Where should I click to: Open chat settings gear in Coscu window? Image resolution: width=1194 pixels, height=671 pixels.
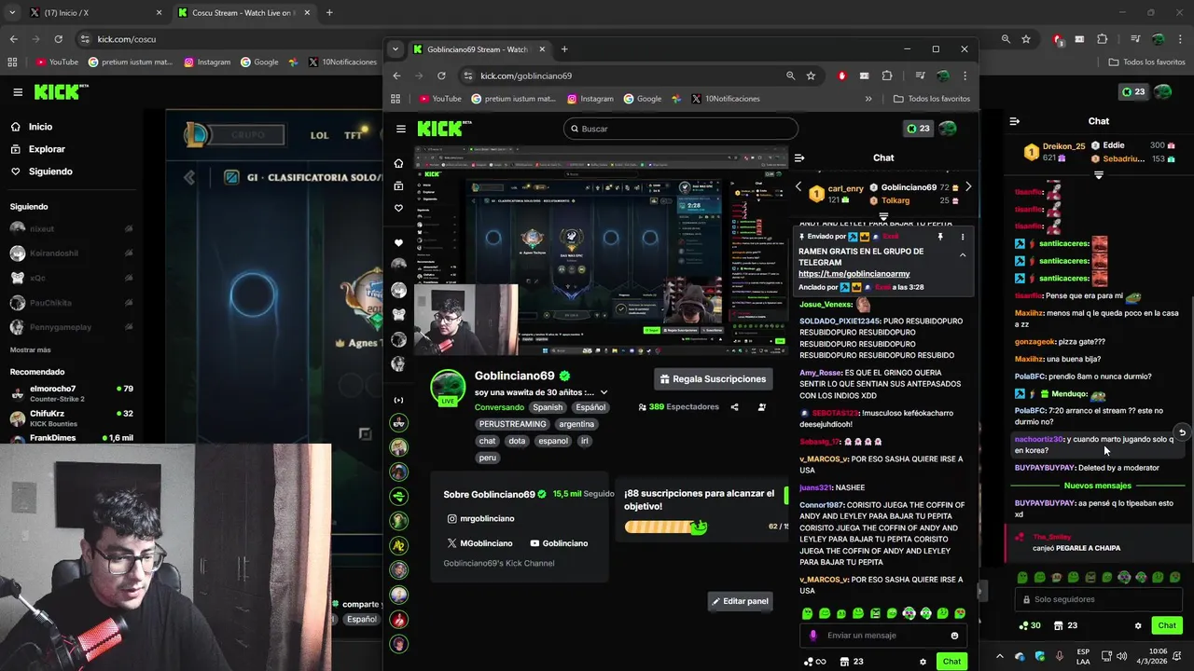coord(1138,625)
